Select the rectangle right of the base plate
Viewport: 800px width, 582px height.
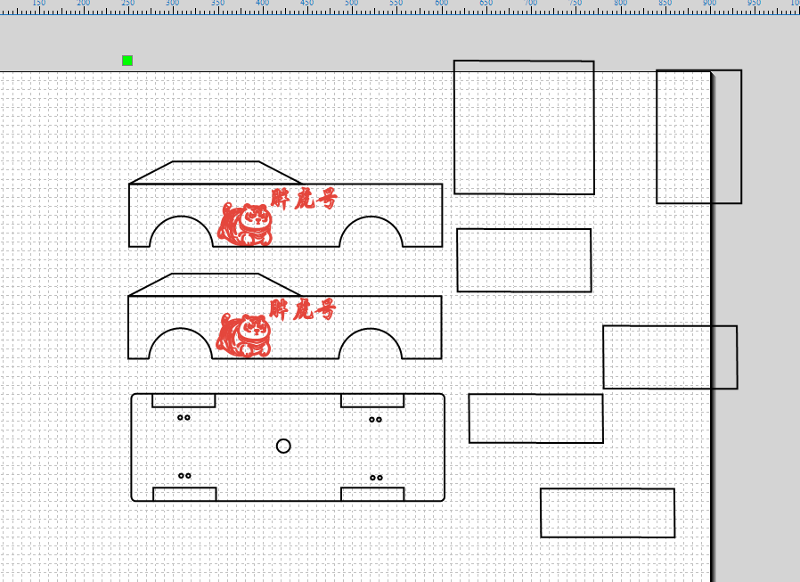point(535,418)
